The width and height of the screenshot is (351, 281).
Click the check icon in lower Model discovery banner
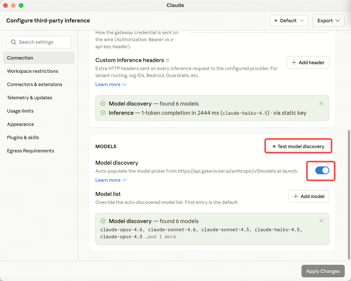(103, 221)
